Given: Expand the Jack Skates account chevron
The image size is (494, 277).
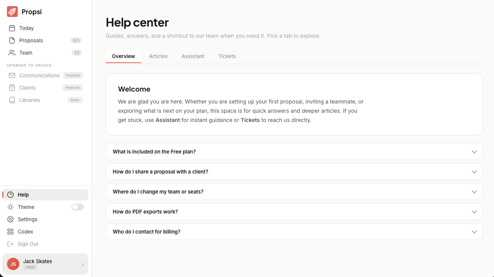Looking at the screenshot, I should tap(83, 264).
